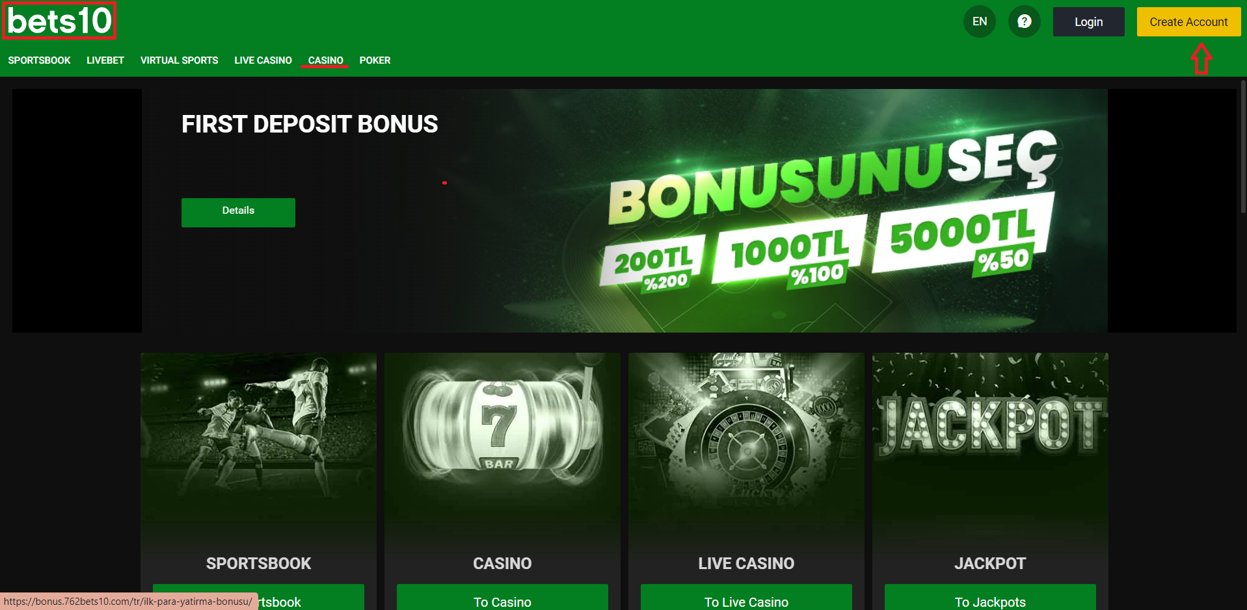Screen dimensions: 1247x610
Task: Click the roulette wheel Live Casino image
Action: (746, 442)
